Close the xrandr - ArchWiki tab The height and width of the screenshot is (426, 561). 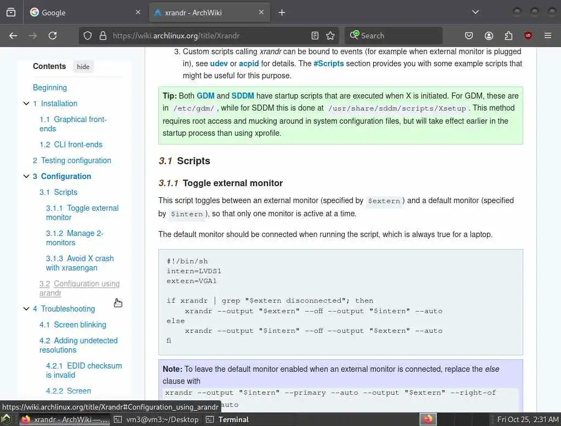point(261,13)
